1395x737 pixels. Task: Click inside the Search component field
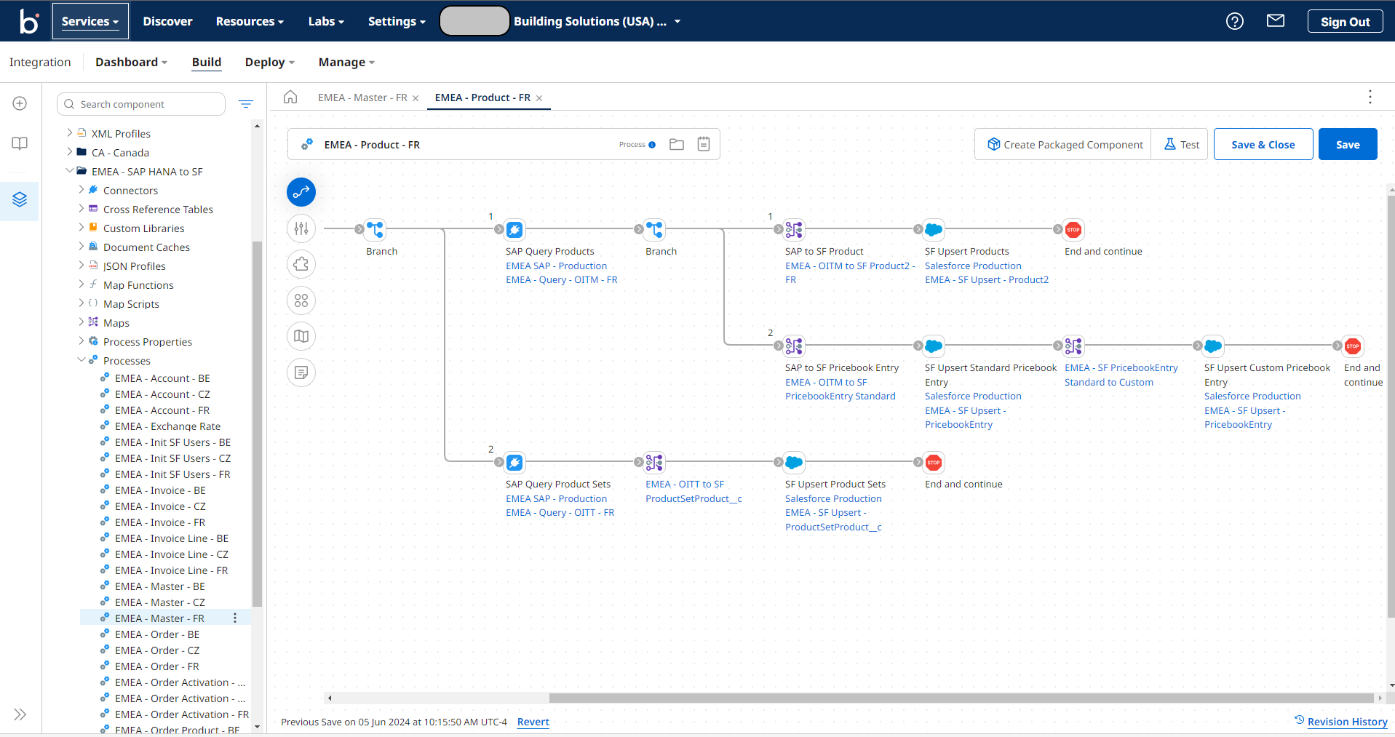pyautogui.click(x=140, y=104)
